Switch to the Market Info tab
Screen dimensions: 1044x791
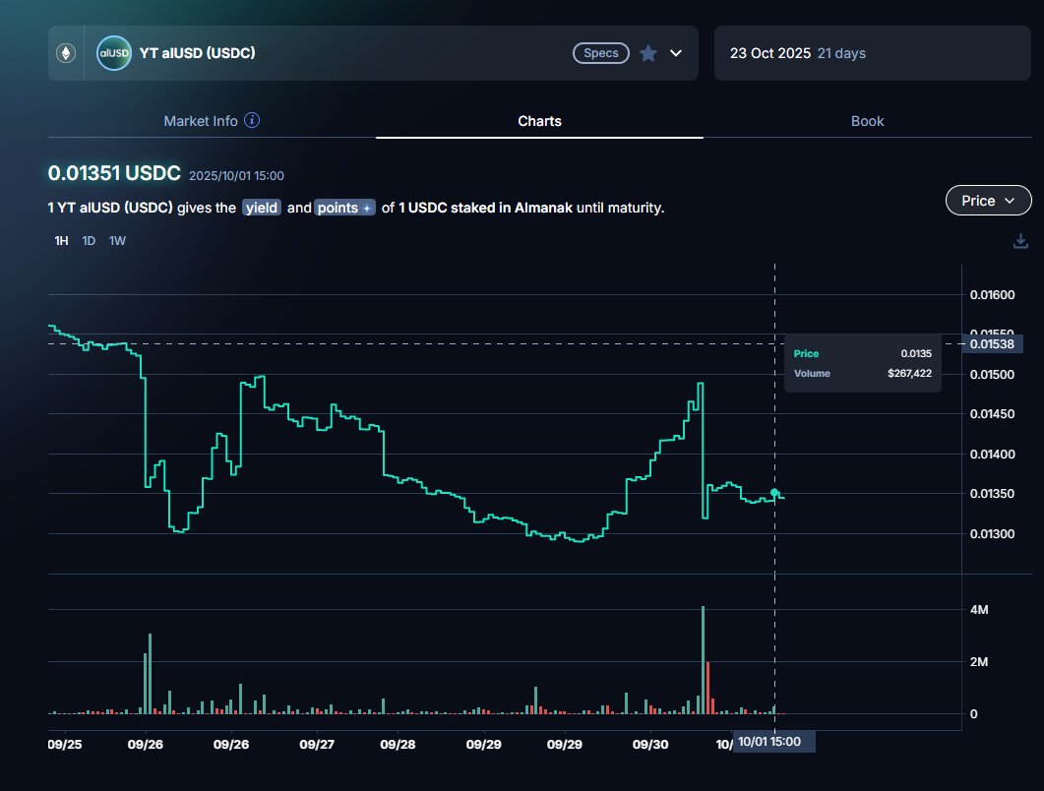tap(201, 121)
